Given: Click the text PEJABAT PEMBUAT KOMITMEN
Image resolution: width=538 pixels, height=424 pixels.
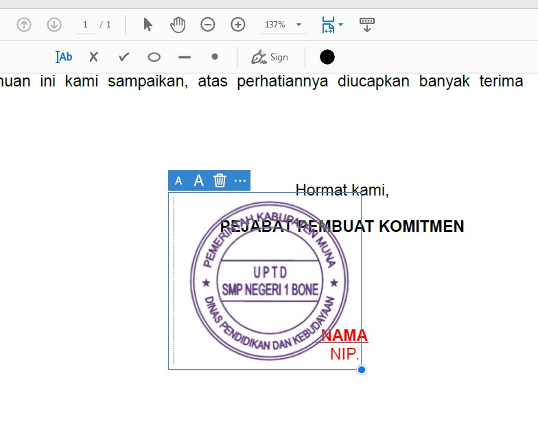Looking at the screenshot, I should coord(342,226).
